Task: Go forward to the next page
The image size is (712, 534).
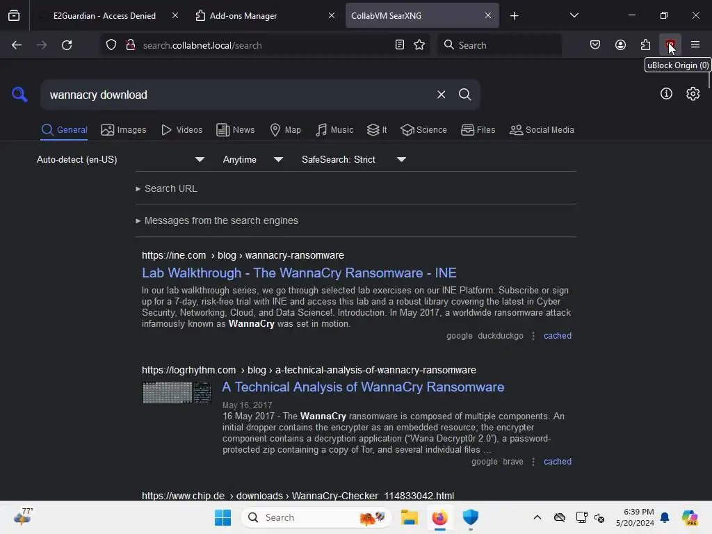Action: click(x=42, y=45)
